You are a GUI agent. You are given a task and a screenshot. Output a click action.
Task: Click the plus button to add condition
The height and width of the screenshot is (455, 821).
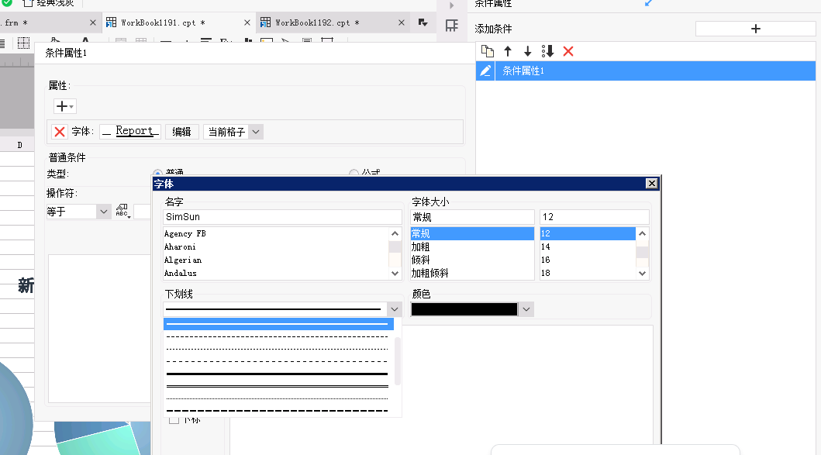(755, 29)
